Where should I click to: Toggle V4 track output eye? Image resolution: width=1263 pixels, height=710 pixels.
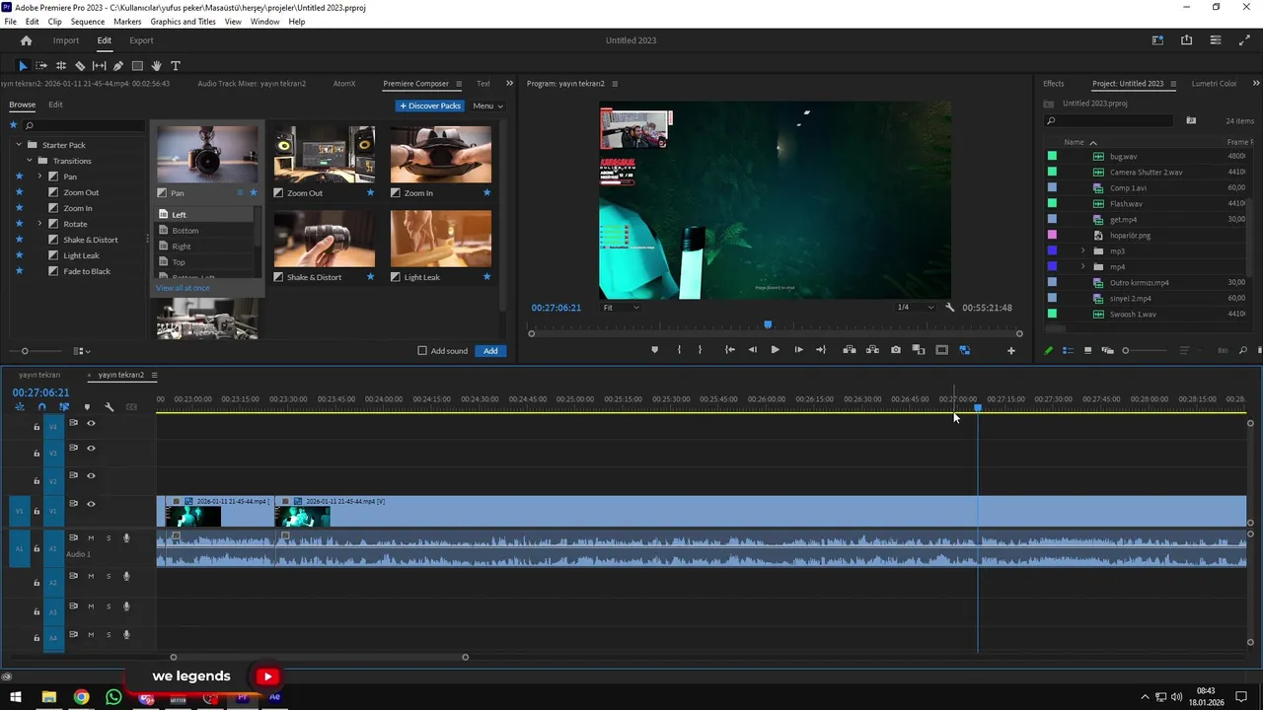coord(91,424)
